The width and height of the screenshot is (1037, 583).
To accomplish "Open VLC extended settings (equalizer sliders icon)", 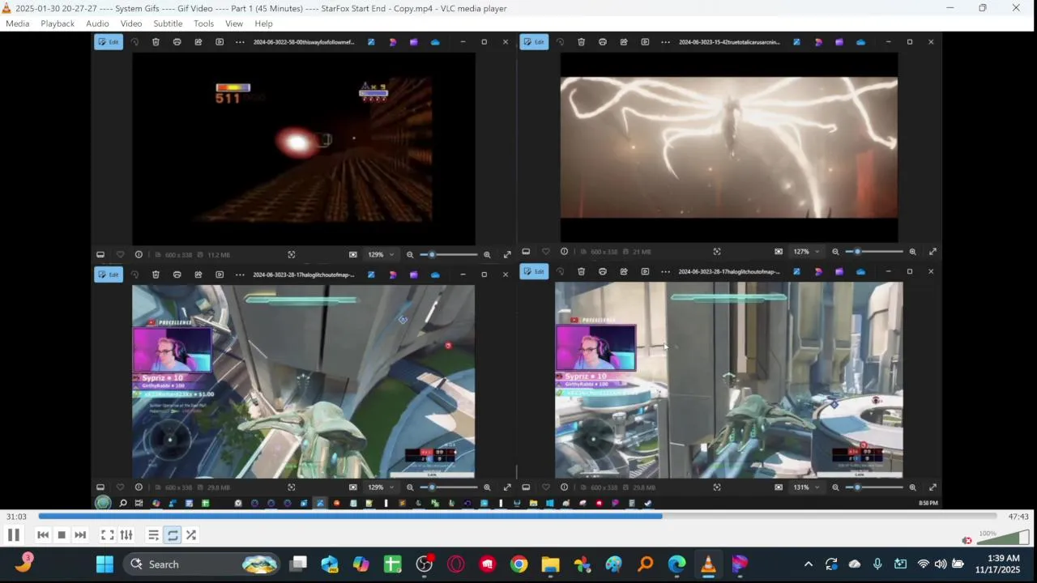I will coord(126,535).
